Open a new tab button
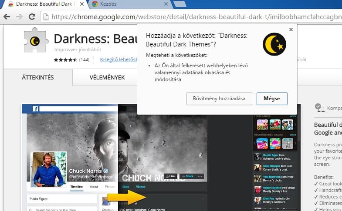Viewport: 342px width, 211px height. point(180,4)
